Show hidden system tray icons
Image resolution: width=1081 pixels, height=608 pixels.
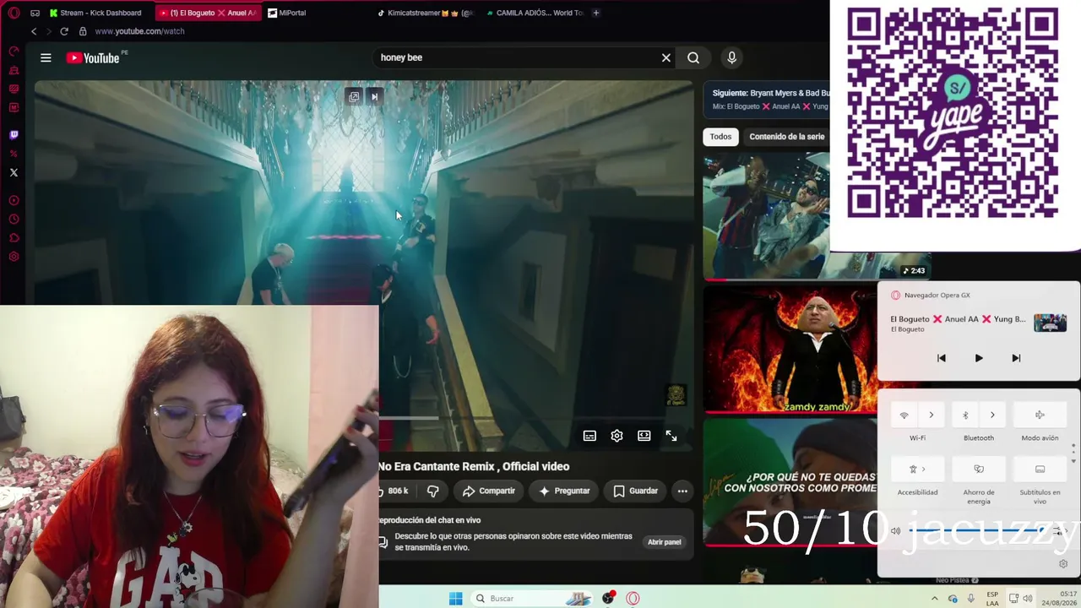934,599
